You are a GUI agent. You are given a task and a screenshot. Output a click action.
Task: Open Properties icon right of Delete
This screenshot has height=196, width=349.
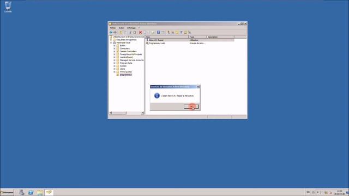[145, 33]
